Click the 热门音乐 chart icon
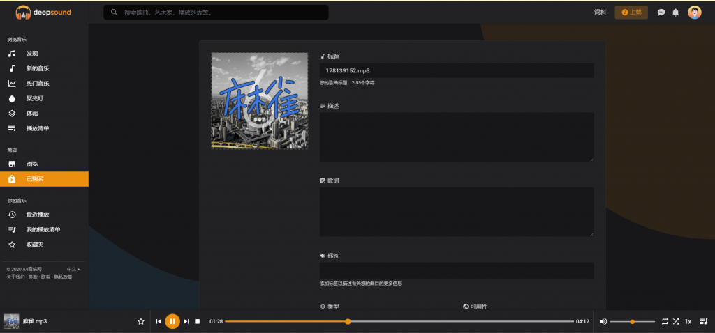The width and height of the screenshot is (715, 333). point(13,84)
